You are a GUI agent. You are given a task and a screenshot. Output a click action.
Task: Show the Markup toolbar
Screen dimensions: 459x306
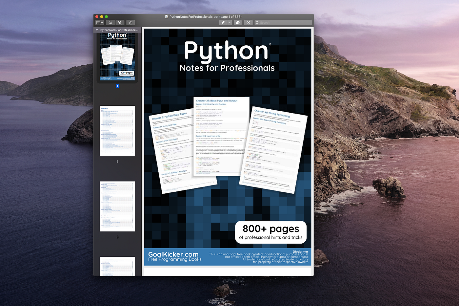[248, 23]
